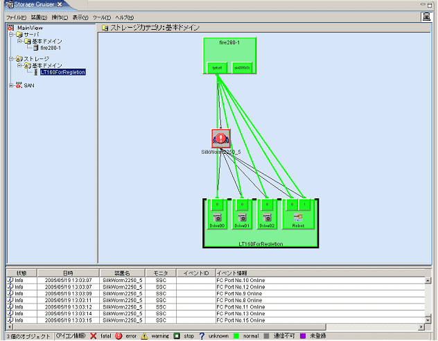Click event log scroll down arrow
The width and height of the screenshot is (438, 341).
pos(428,320)
